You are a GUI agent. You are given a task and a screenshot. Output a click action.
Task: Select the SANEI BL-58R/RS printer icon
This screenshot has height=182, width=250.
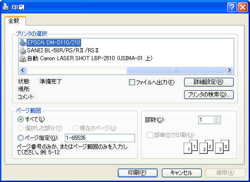tap(23, 50)
